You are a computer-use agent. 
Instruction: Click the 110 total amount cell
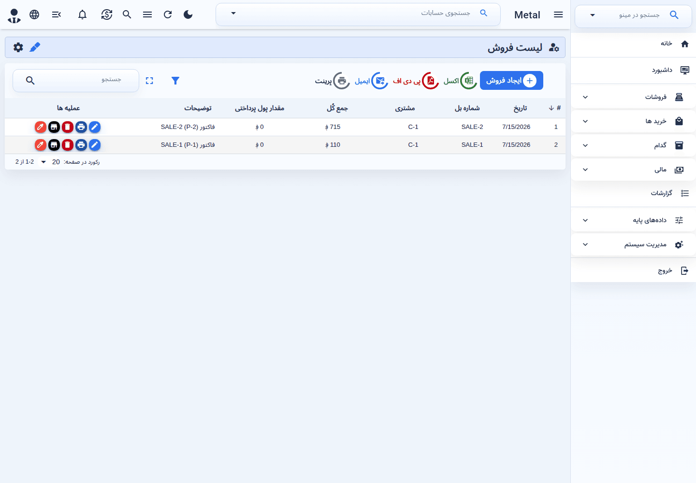pos(333,145)
